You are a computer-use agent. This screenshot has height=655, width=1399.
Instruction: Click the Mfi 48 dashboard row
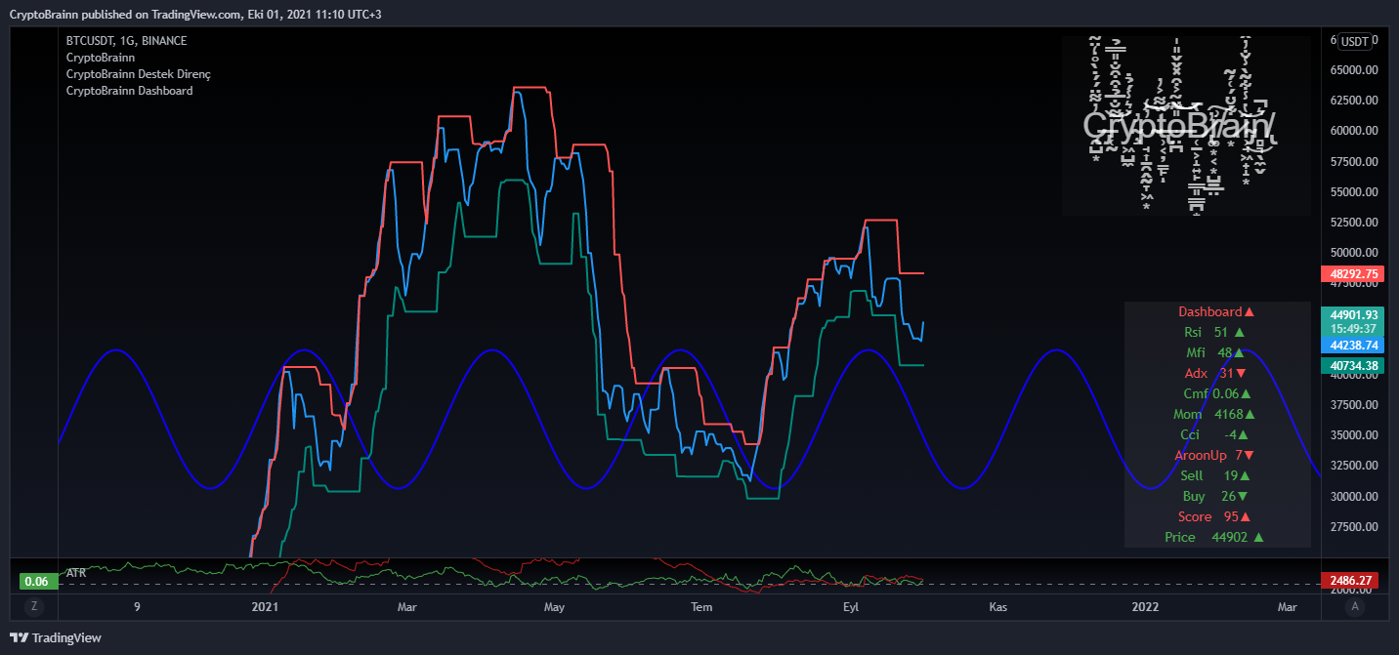(x=1216, y=353)
